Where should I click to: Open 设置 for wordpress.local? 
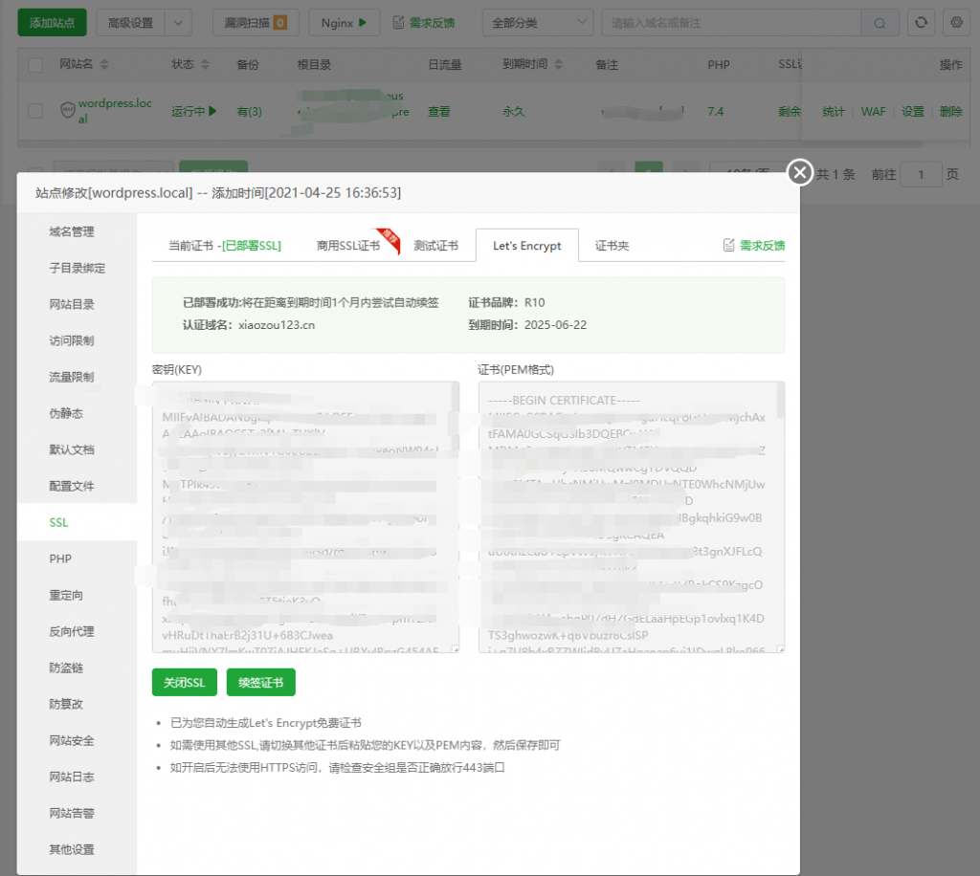tap(912, 112)
